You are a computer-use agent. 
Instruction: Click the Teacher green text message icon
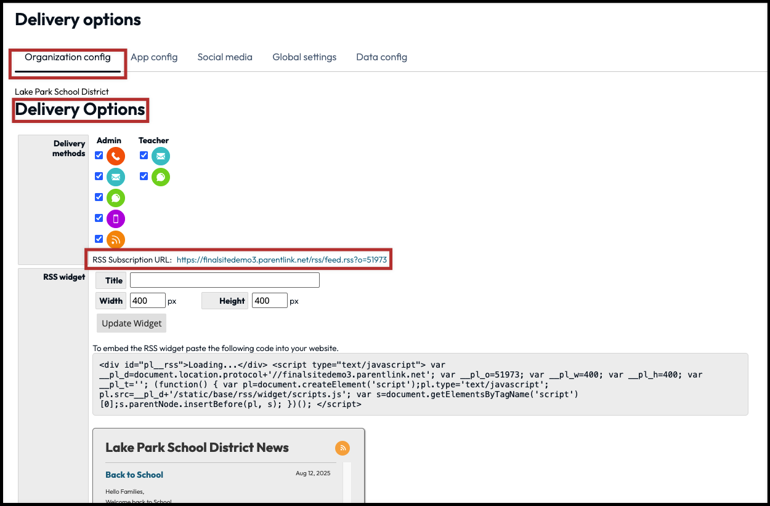[161, 177]
